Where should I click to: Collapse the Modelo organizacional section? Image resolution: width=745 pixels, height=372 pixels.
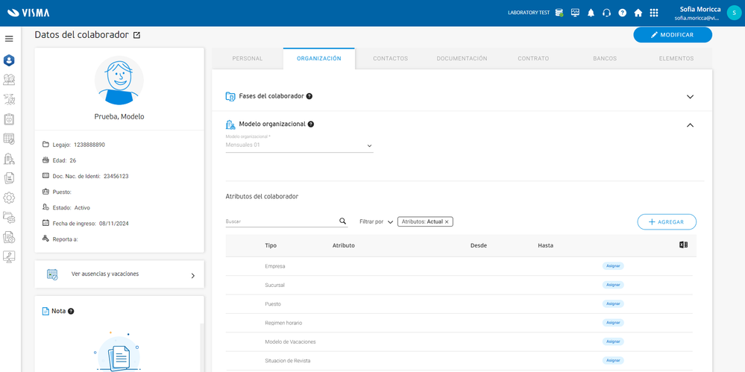(689, 125)
